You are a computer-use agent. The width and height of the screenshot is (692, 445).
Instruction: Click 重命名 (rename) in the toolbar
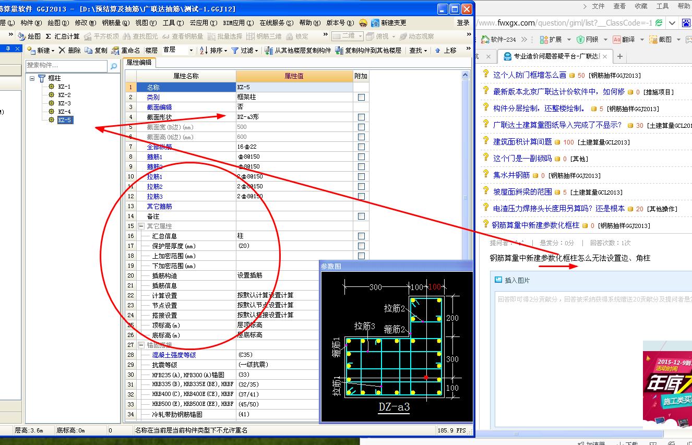click(126, 50)
